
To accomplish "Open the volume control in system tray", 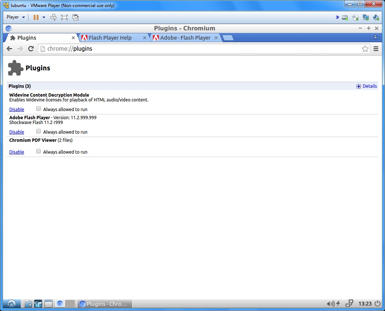I will coord(331,304).
